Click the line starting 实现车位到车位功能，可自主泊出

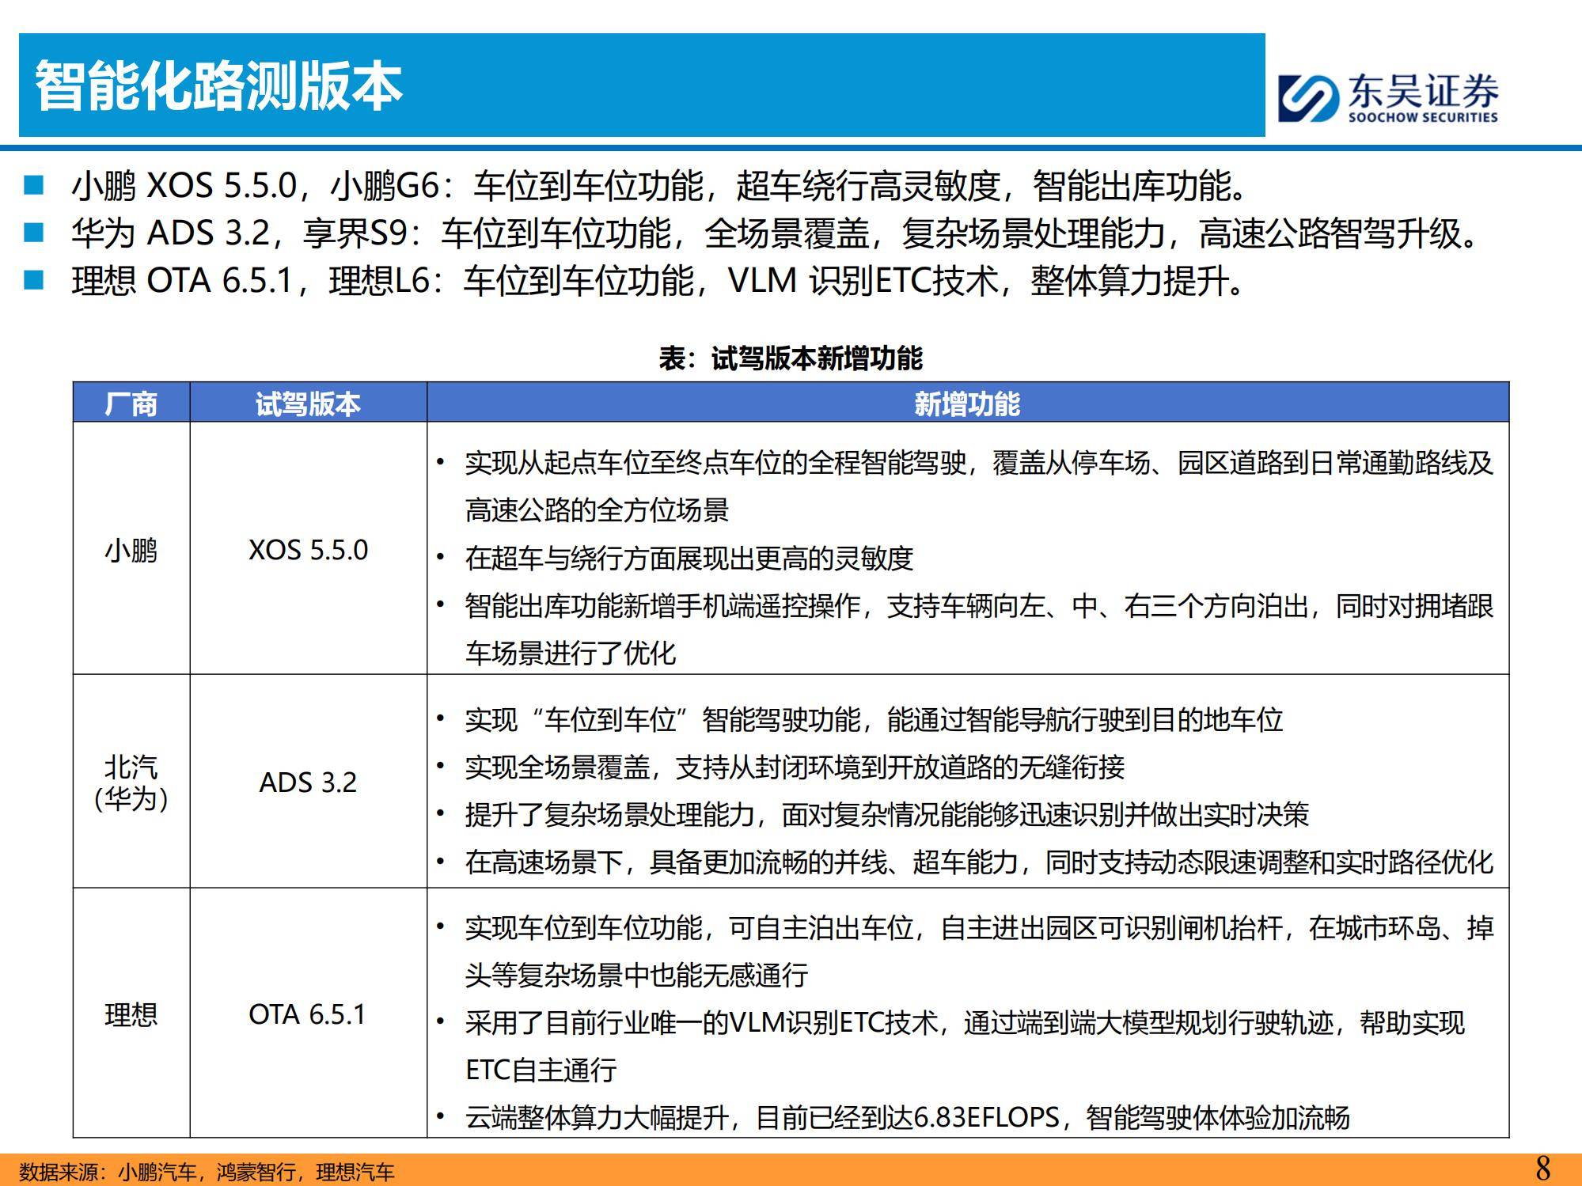tap(979, 927)
